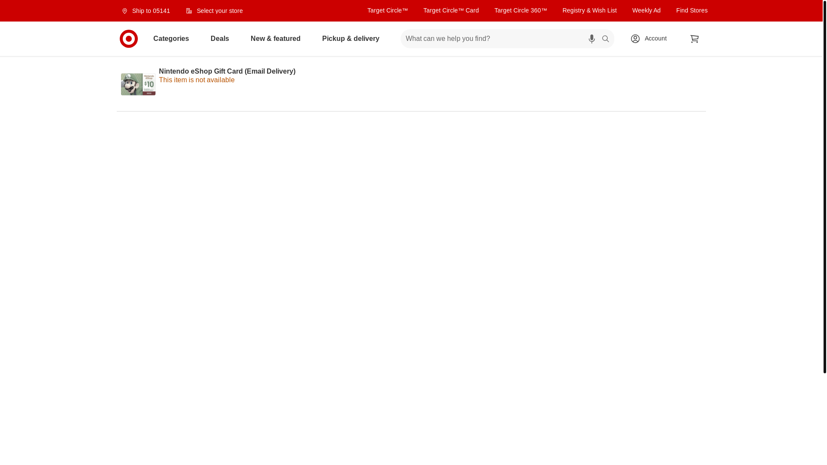Click the Nintendo eShop Gift Card title
Screen dimensions: 827x465
[227, 71]
